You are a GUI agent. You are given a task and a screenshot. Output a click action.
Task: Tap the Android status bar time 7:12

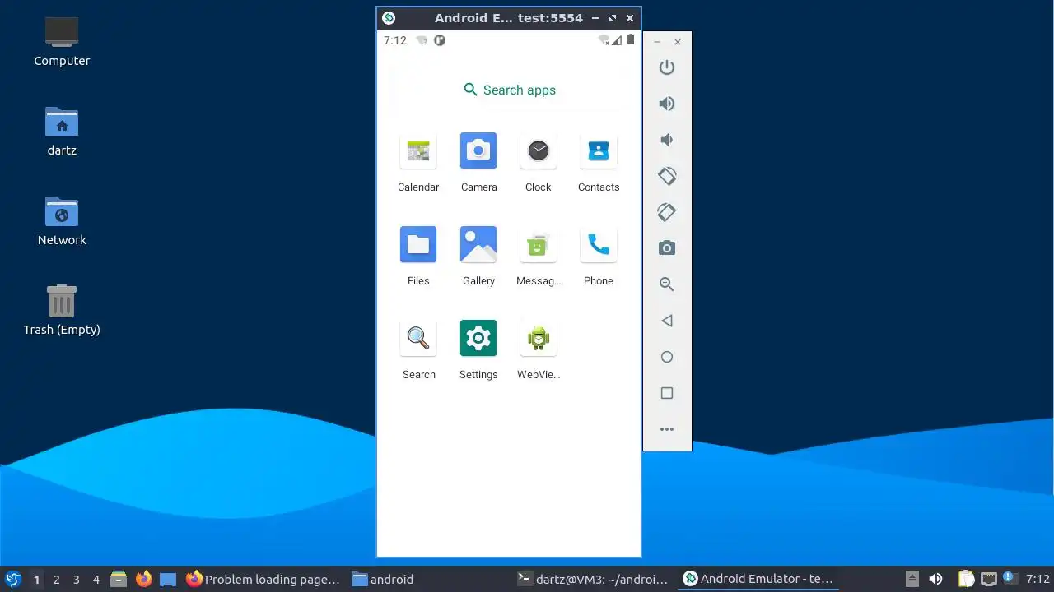click(395, 40)
